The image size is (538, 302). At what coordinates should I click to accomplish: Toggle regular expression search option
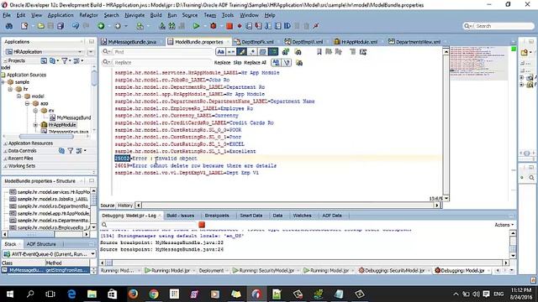(252, 52)
